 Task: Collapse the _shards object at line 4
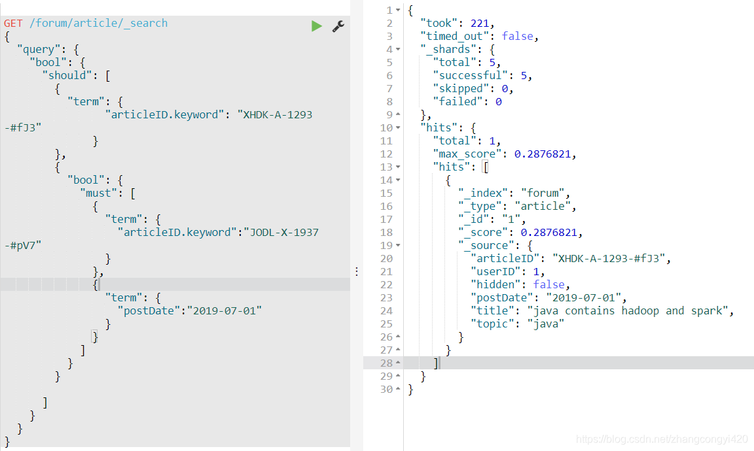pyautogui.click(x=397, y=49)
